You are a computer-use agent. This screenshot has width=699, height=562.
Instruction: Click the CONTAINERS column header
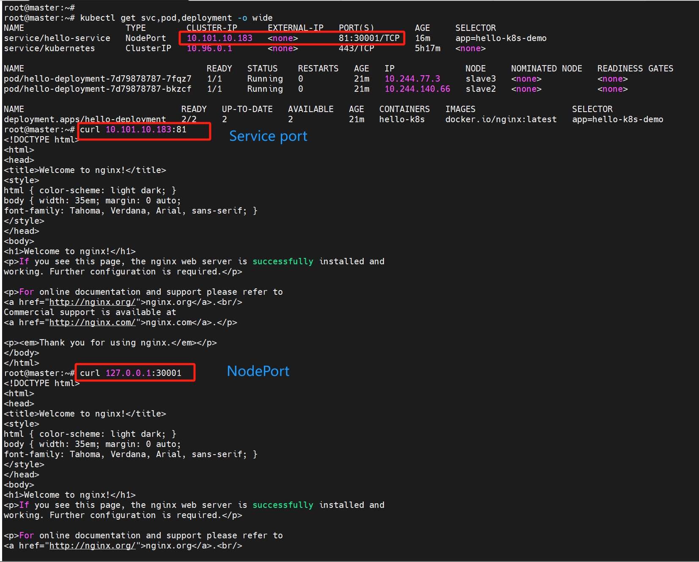pos(405,109)
